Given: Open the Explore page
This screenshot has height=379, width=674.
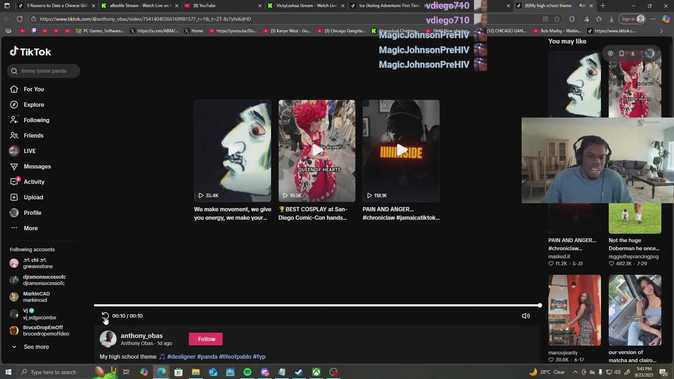Looking at the screenshot, I should 34,105.
